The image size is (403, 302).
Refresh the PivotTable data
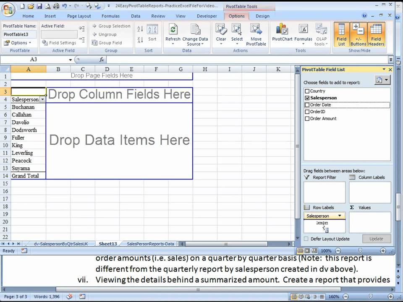(x=173, y=35)
